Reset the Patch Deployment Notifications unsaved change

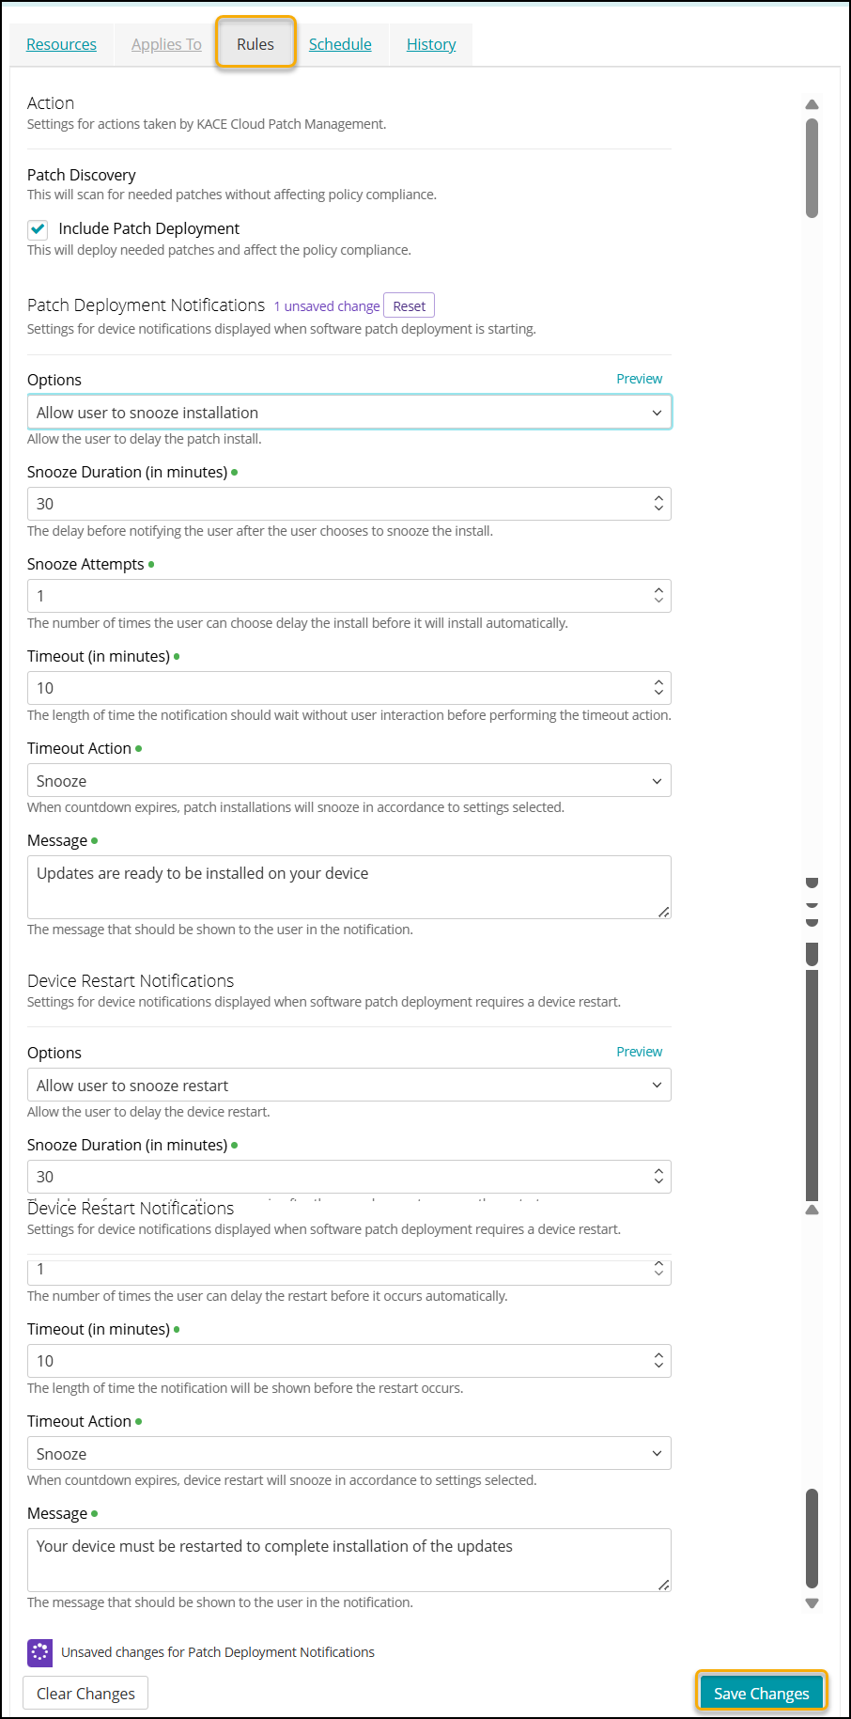410,306
